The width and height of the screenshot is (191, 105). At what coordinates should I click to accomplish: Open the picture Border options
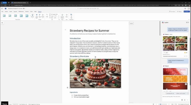coord(33,16)
